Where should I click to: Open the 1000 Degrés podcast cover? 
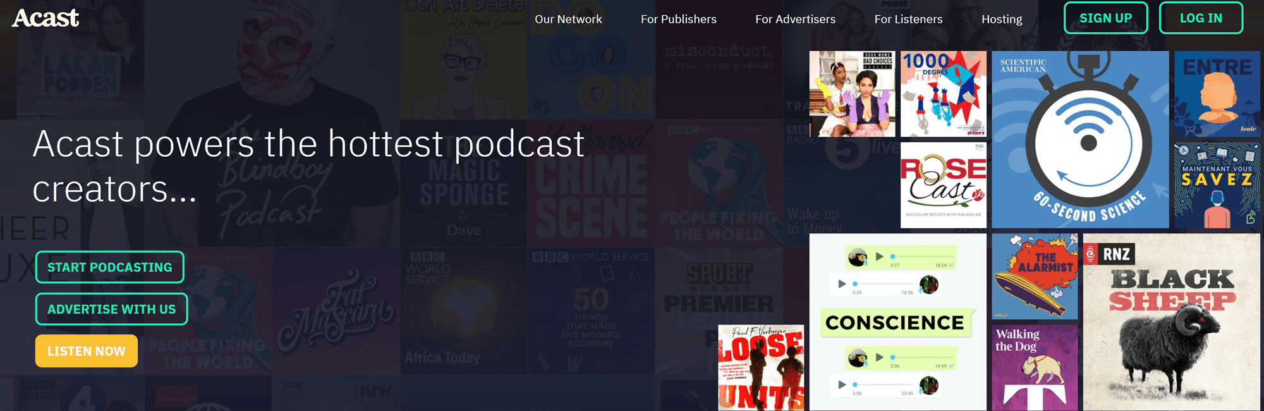tap(943, 94)
